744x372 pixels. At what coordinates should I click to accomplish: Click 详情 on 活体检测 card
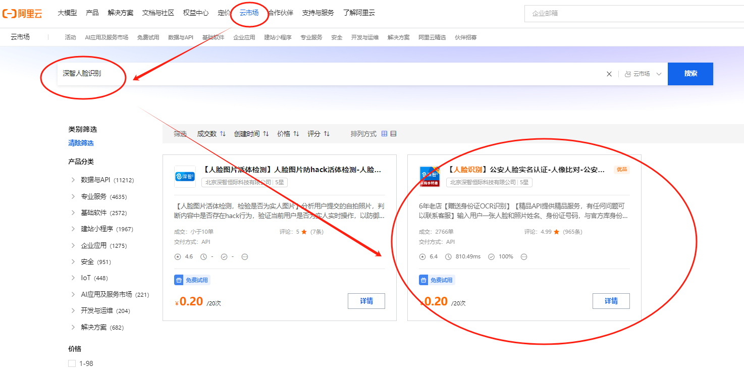click(x=366, y=301)
